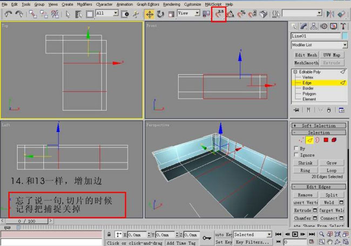Open Chamfer settings box
Screen dimensions: 351x246
[x=315, y=218]
